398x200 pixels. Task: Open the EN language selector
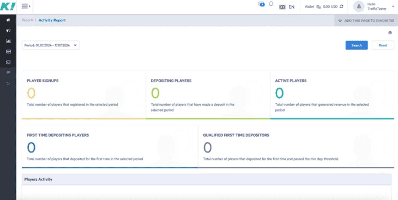pyautogui.click(x=291, y=7)
